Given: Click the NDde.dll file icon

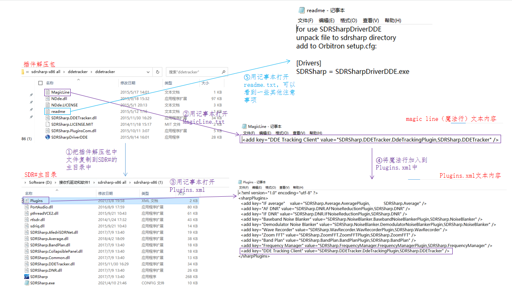Looking at the screenshot, I should 48,99.
